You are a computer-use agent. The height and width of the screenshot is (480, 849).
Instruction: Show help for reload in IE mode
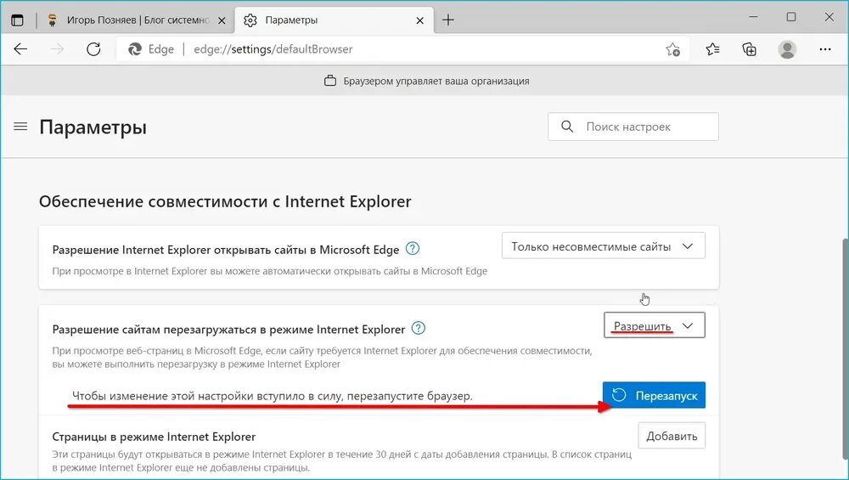419,328
